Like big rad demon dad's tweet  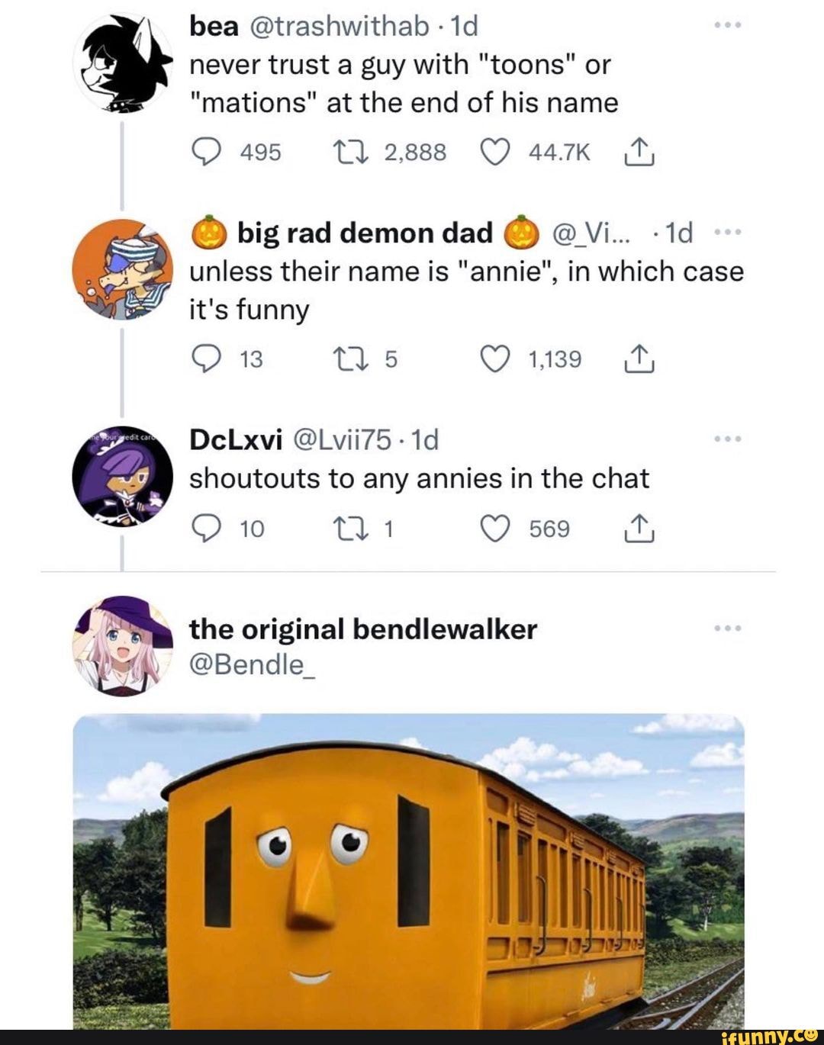(x=494, y=359)
